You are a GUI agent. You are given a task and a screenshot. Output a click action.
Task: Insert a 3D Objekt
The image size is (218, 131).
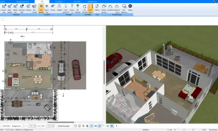pyautogui.click(x=59, y=8)
